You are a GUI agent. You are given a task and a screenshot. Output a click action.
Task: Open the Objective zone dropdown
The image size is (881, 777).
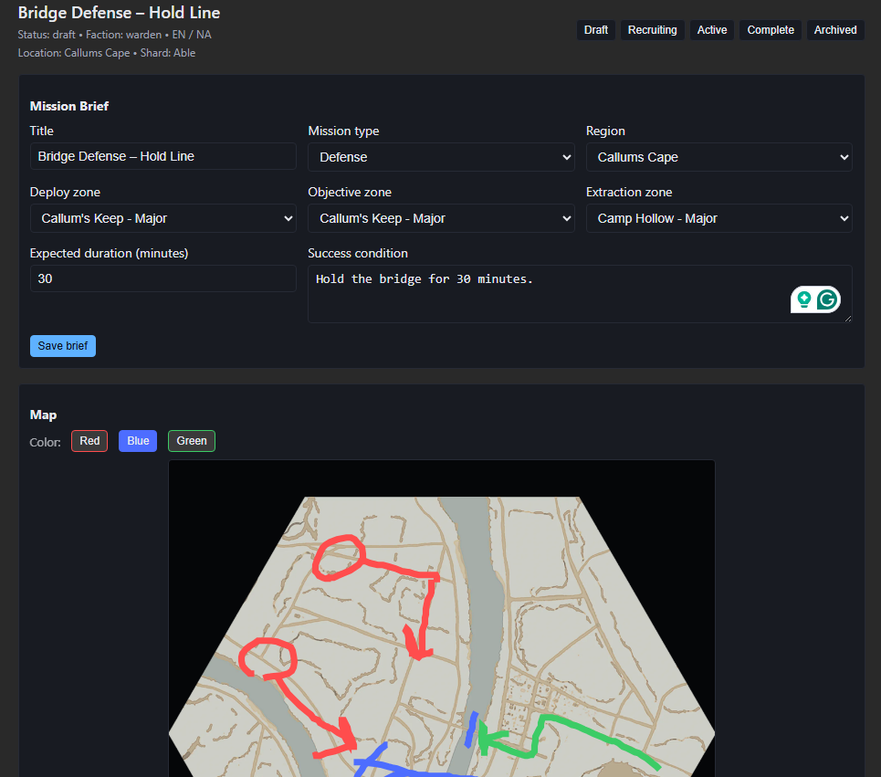click(x=441, y=217)
